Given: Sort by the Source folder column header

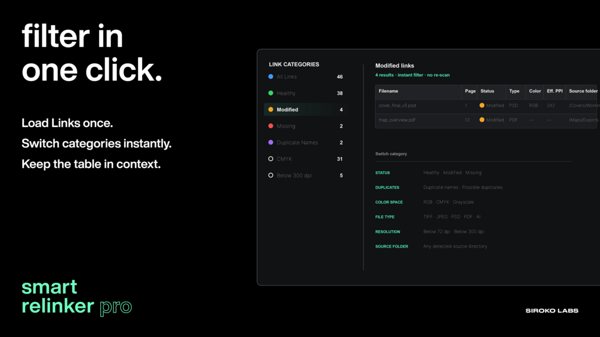Looking at the screenshot, I should click(x=583, y=91).
